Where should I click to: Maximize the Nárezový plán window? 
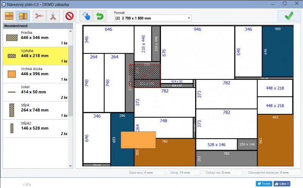(285, 3)
